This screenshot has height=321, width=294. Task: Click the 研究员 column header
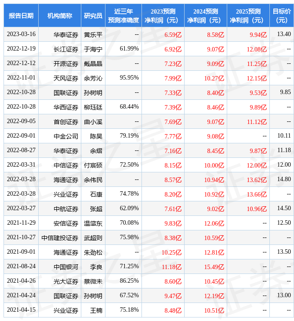tap(93, 15)
